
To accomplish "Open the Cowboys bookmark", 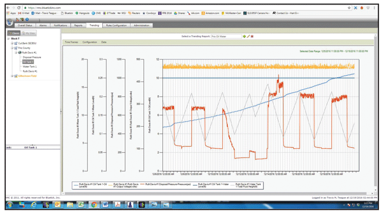I will (149, 13).
